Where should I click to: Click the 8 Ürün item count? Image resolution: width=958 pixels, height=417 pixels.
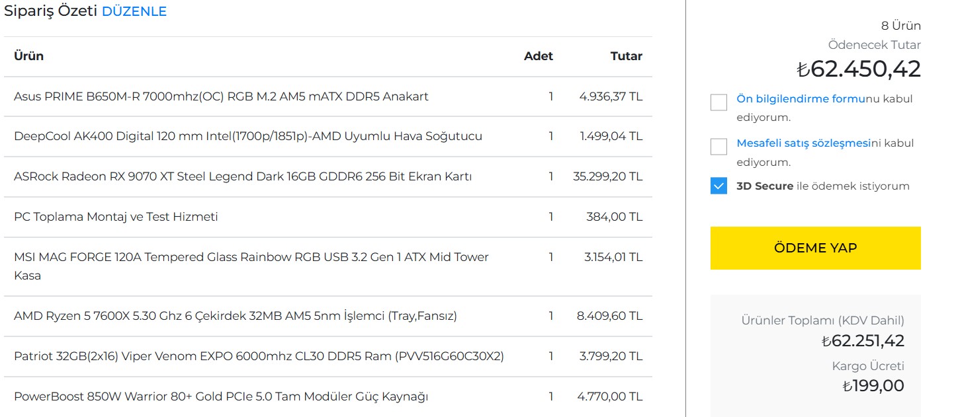click(901, 26)
